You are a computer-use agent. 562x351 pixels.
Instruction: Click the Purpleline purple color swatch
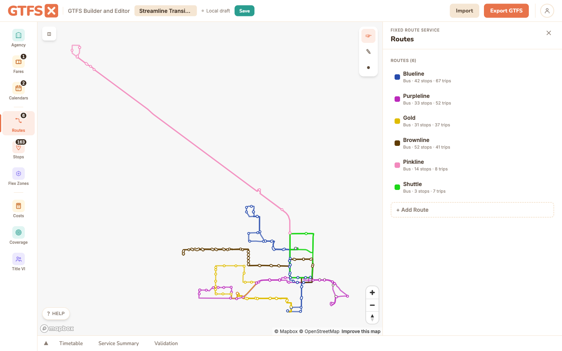click(x=397, y=99)
